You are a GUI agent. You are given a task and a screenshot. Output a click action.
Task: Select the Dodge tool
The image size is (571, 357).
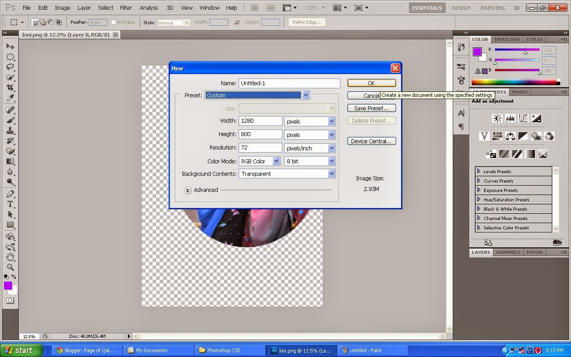(10, 182)
